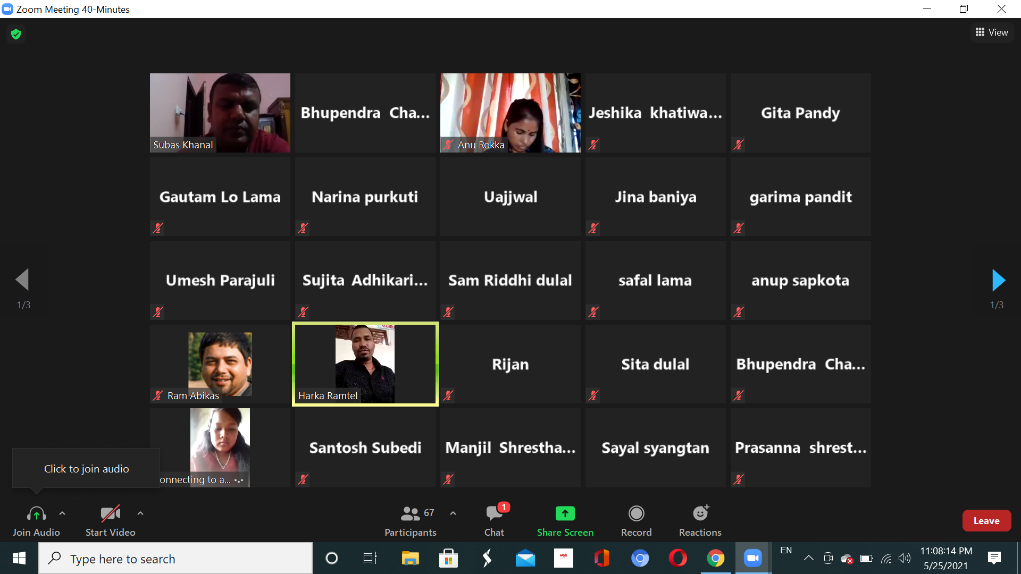
Task: Go to next participants page arrow
Action: pyautogui.click(x=998, y=280)
